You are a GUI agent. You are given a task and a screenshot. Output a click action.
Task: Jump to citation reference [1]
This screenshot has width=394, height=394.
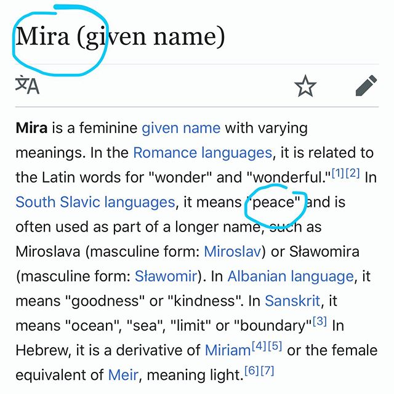pos(338,172)
